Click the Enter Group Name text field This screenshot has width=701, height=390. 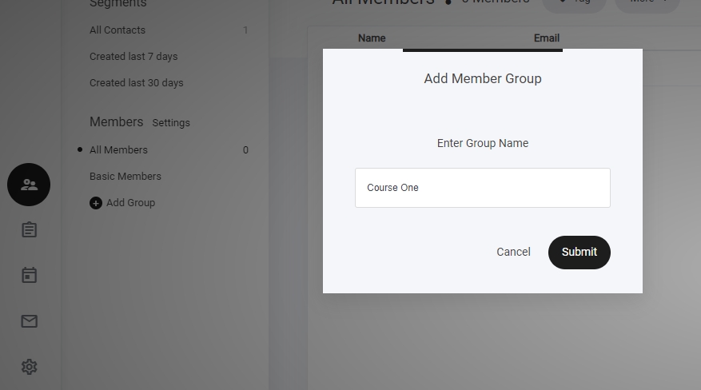tap(482, 188)
